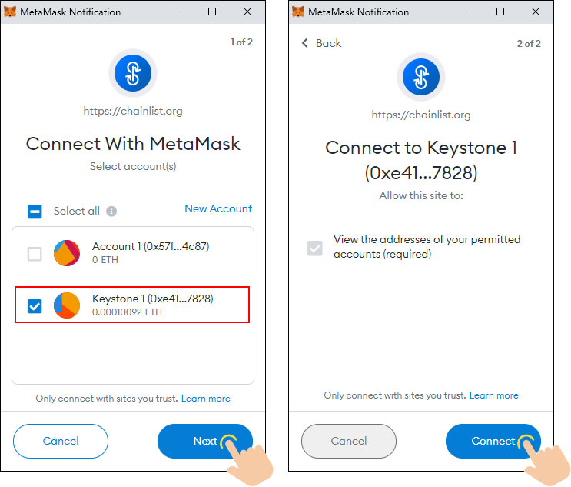Cancel on the Connect to Keystone 1 page
Image resolution: width=571 pixels, height=487 pixels.
[x=348, y=441]
